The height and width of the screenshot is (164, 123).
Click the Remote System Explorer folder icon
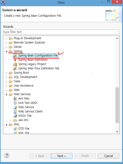[x=11, y=43]
